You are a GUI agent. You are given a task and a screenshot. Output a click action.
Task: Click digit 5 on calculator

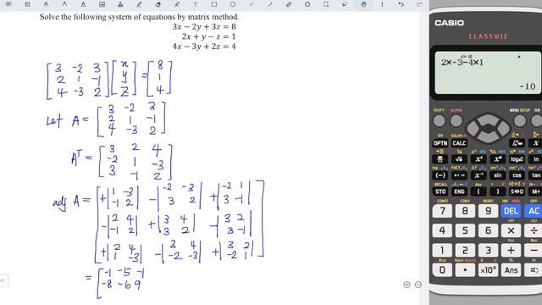tap(465, 230)
